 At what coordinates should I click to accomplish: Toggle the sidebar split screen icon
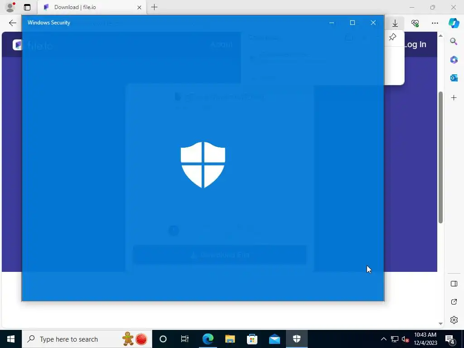point(454,284)
